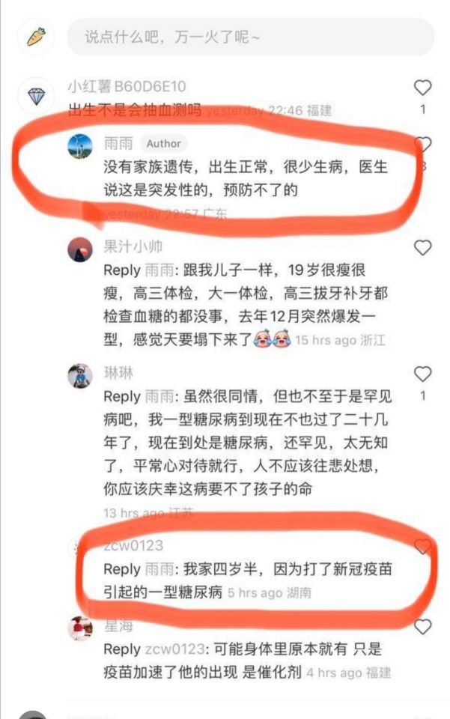Open the diamond avatar of 小红薯 B60D6E10

pos(36,96)
